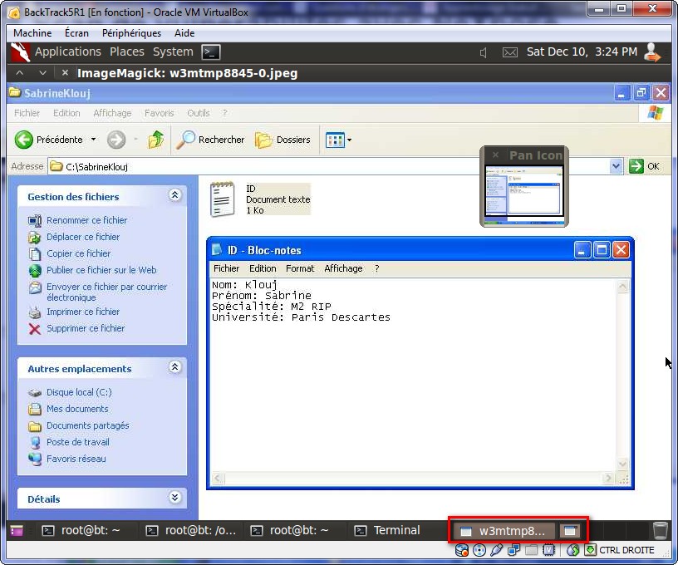Select the ID text document icon
Screen dimensions: 678x565
(222, 199)
